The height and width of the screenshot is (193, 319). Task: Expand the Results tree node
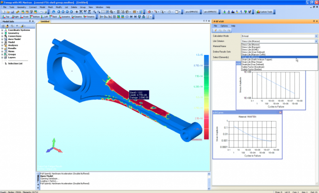[x=2, y=49]
